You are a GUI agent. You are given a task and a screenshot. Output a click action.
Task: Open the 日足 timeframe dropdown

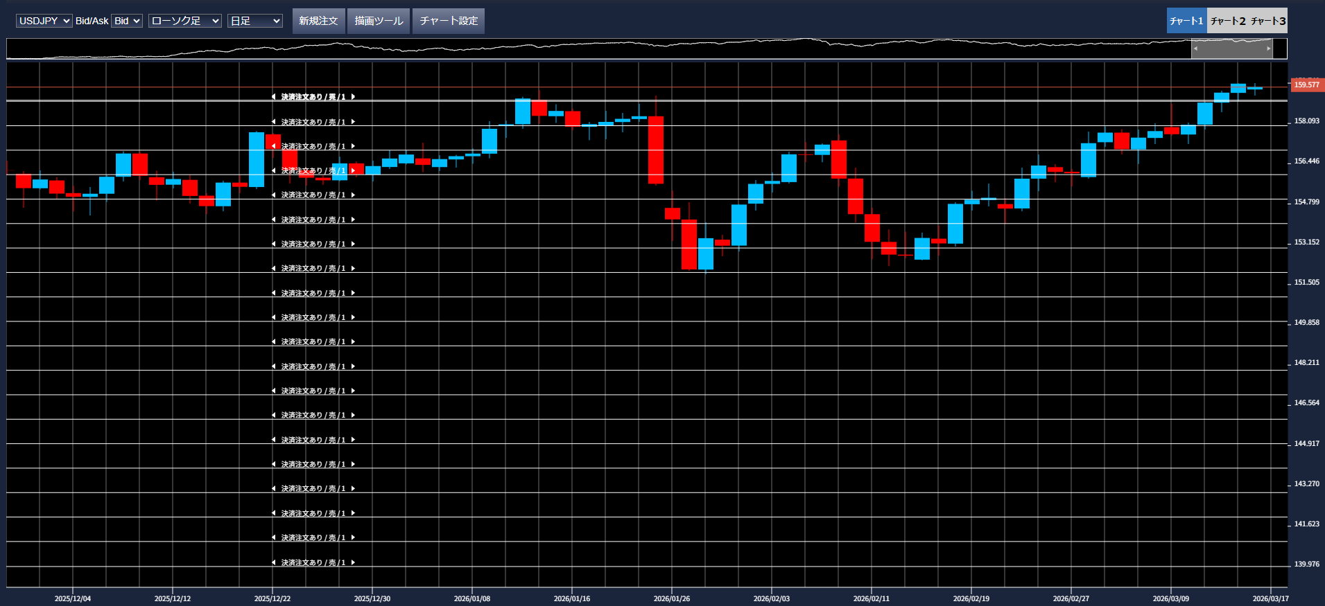click(254, 21)
